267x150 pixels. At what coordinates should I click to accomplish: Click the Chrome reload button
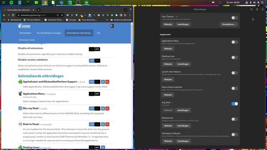point(13,15)
